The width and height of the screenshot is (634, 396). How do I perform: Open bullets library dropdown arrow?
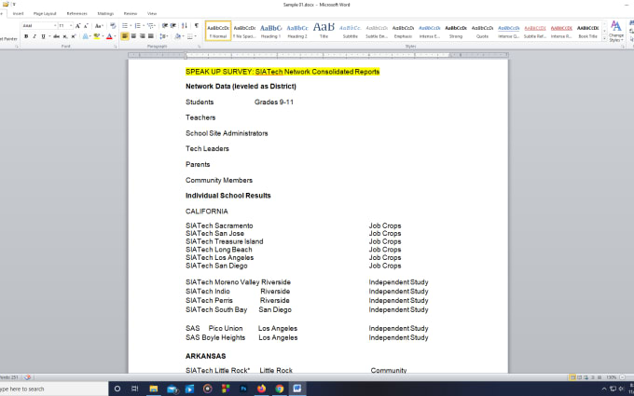pos(131,26)
